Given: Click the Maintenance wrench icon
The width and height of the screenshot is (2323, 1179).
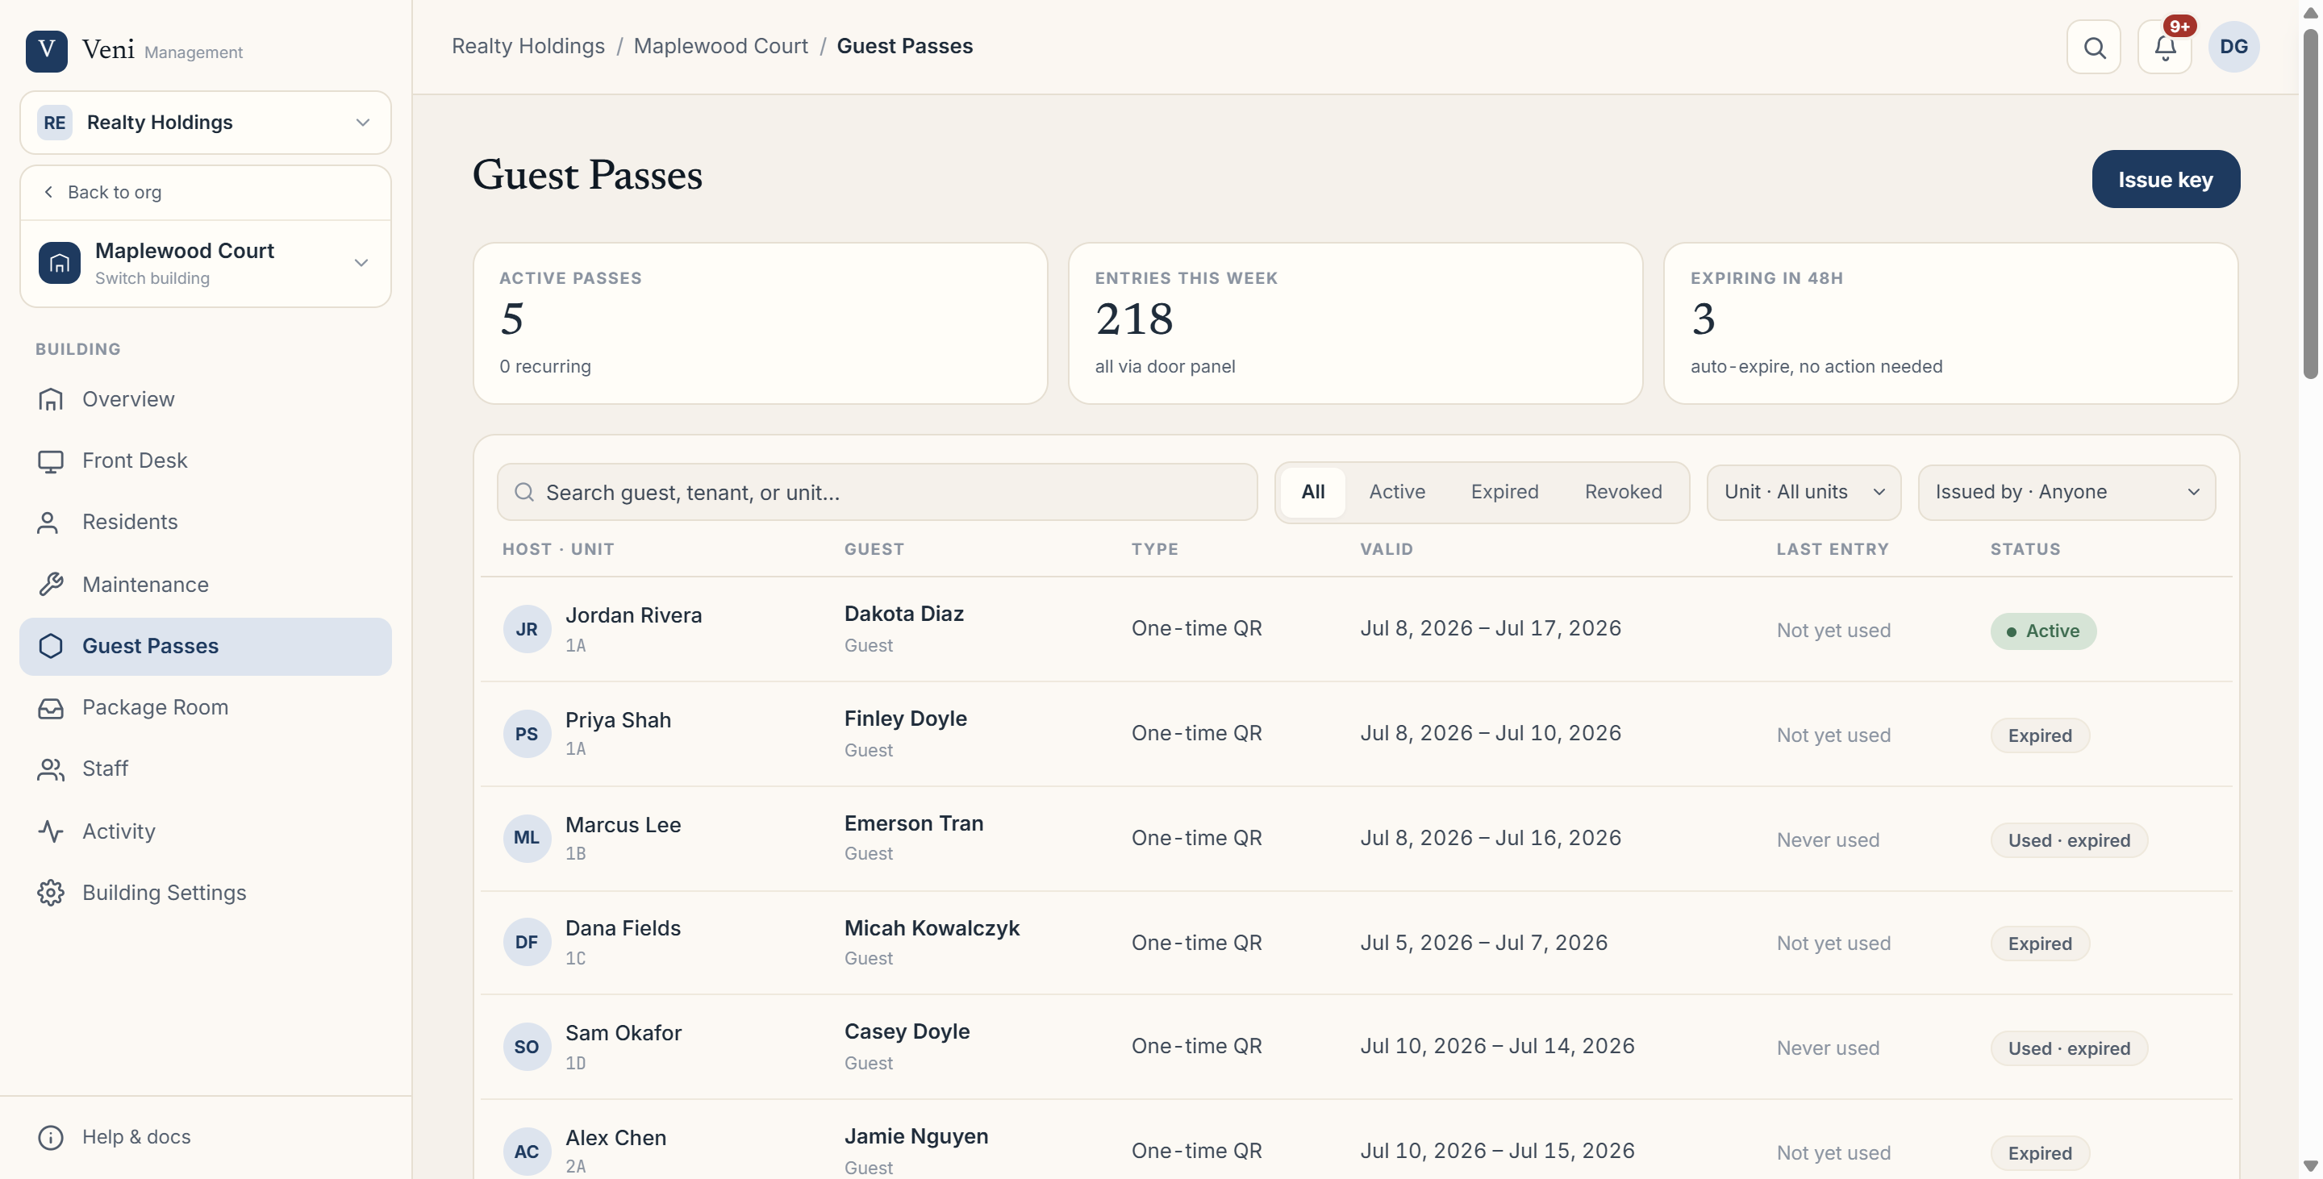Looking at the screenshot, I should point(51,585).
